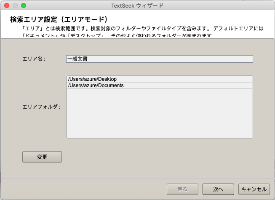
Task: Click the gray area below 変更 button
Action: (42, 171)
